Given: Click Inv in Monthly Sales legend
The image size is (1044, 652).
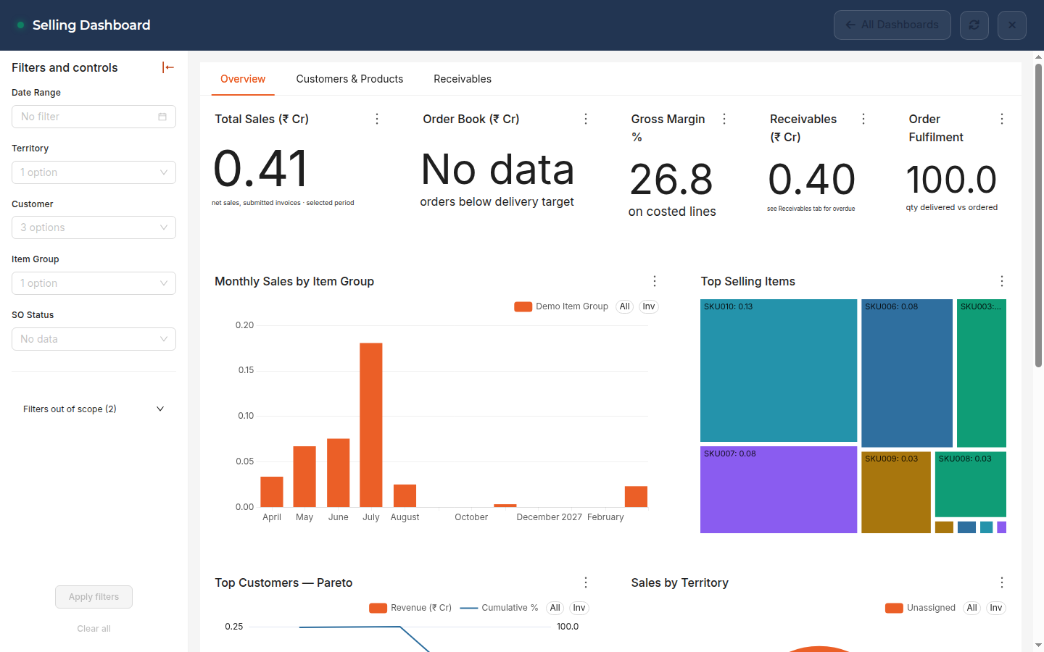Looking at the screenshot, I should click(x=649, y=306).
